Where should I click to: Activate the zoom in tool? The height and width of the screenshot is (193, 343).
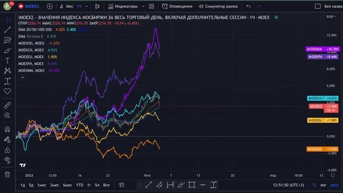click(8, 115)
